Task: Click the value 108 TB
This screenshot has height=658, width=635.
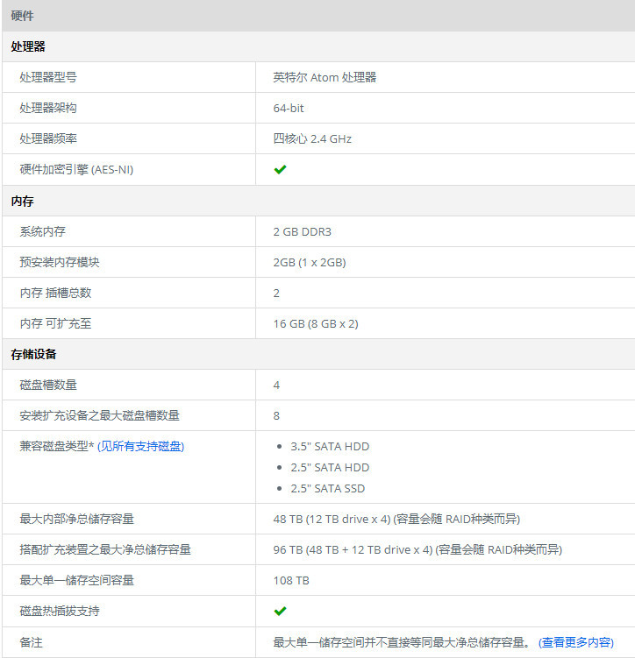Action: pyautogui.click(x=291, y=580)
